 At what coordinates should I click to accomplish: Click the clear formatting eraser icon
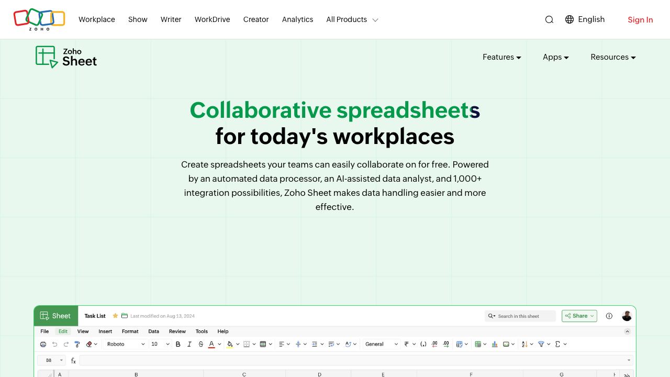coord(89,344)
